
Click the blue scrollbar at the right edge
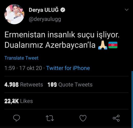coord(132,99)
